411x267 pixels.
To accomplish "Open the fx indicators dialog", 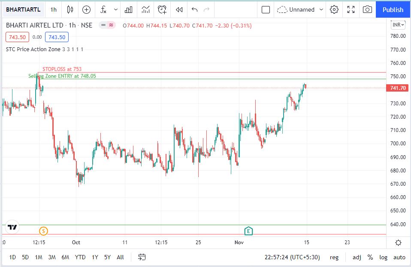I will 103,9.
